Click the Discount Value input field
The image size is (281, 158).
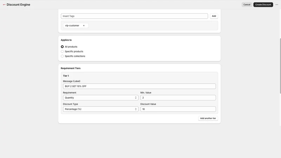[178, 109]
